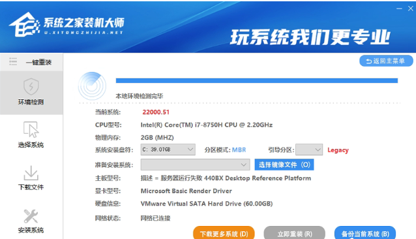Click the detection progress bar
Viewport: 416px width, 239px height.
coord(257,80)
